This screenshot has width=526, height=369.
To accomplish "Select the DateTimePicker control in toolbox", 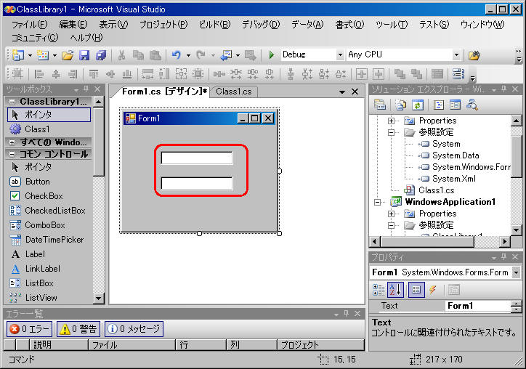I will [x=54, y=240].
